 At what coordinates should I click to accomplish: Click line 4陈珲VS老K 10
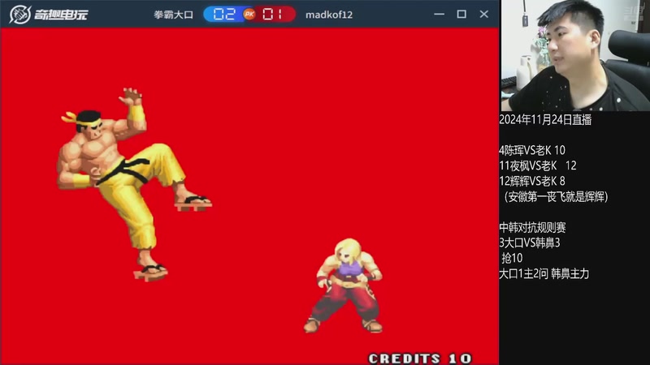click(532, 150)
